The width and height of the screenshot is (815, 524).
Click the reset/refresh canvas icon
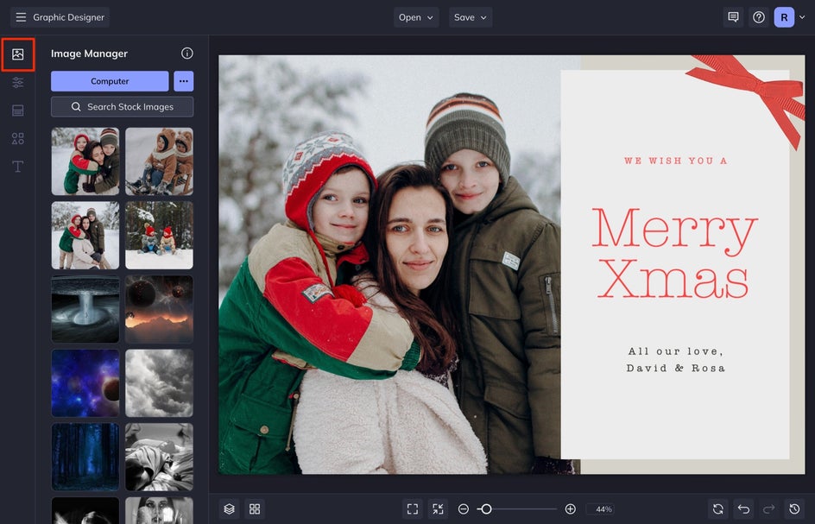[718, 509]
